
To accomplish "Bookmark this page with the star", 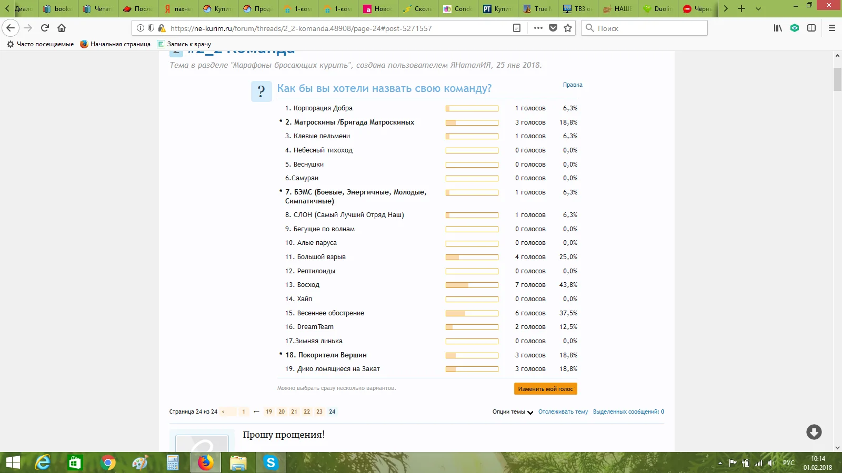I will point(568,28).
